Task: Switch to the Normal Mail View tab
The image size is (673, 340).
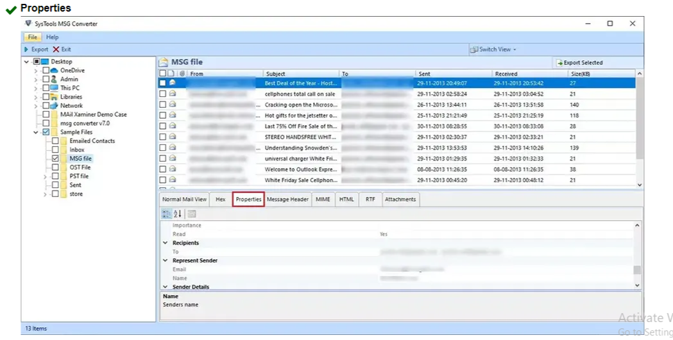Action: (185, 200)
